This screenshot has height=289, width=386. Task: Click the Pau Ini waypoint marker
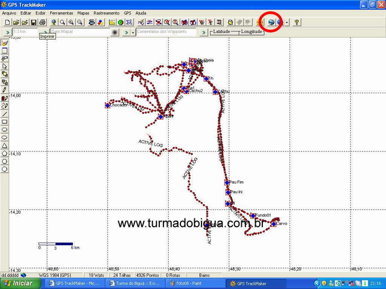point(228,192)
